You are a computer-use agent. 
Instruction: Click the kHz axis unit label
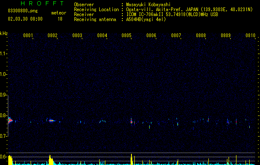pyautogui.click(x=4, y=33)
